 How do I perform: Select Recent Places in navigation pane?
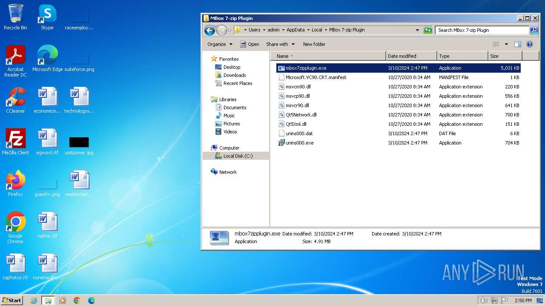point(238,83)
